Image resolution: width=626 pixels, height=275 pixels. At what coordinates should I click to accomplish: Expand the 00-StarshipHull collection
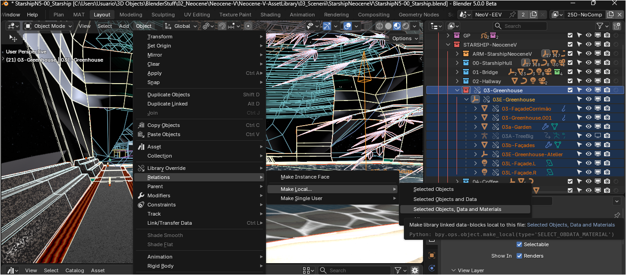[x=457, y=63]
